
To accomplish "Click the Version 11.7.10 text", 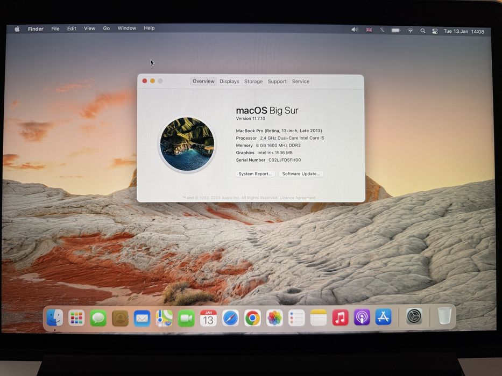I will click(250, 118).
